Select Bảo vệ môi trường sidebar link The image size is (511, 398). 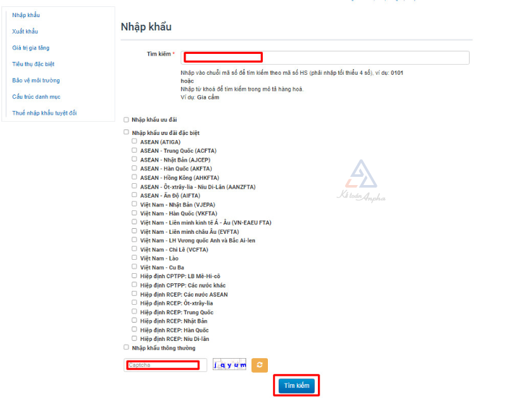(35, 80)
